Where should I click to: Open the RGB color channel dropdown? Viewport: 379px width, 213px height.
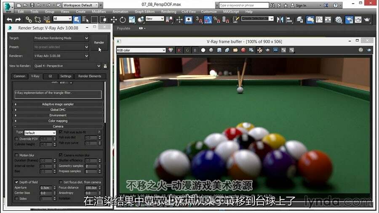141,50
